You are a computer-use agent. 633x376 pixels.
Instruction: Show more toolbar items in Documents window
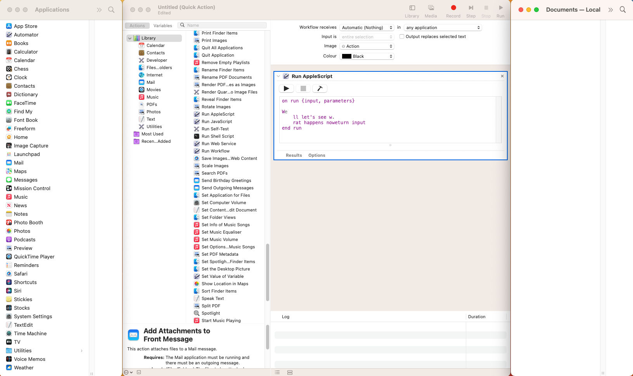[611, 10]
